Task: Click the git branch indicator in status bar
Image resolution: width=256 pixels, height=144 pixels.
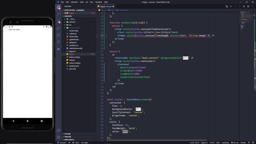Action: 62,142
